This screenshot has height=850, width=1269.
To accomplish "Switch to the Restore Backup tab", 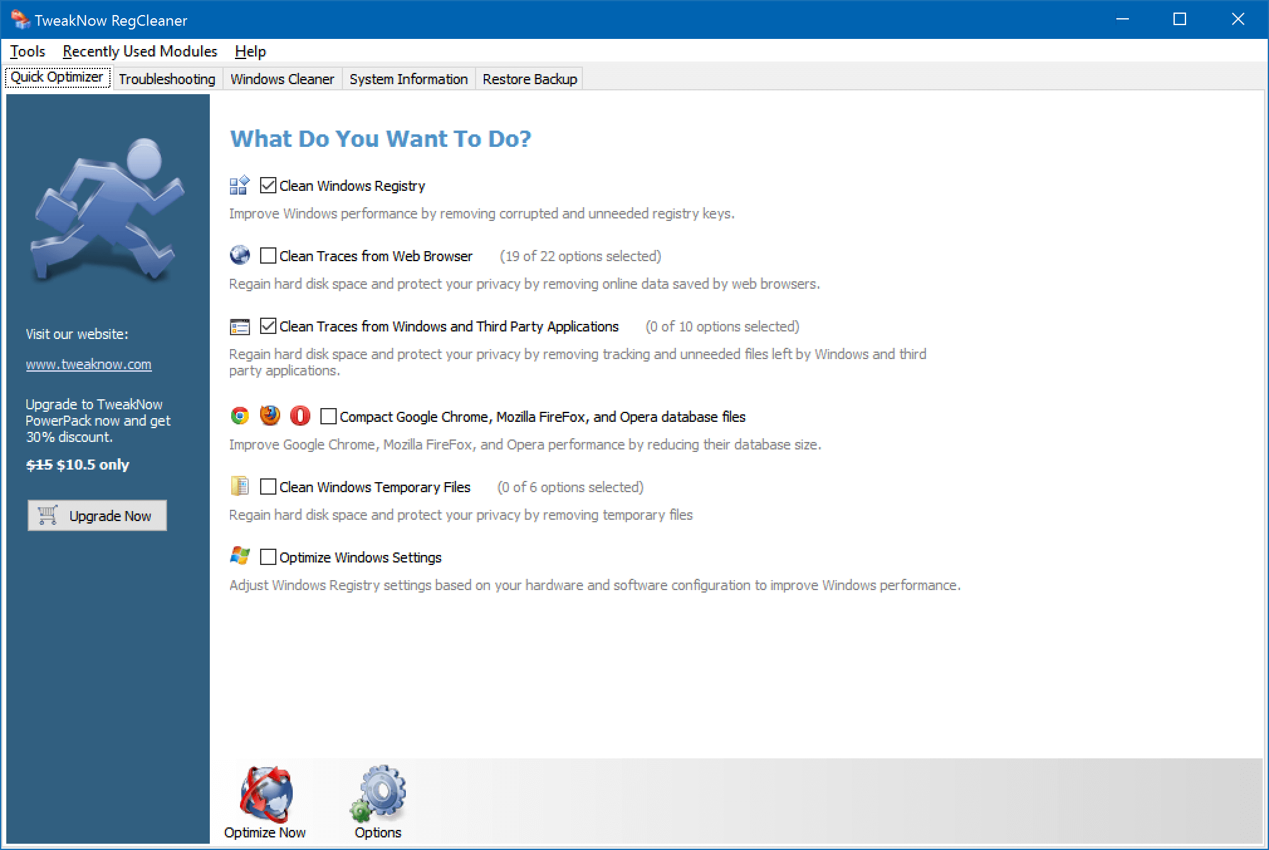I will click(x=530, y=78).
